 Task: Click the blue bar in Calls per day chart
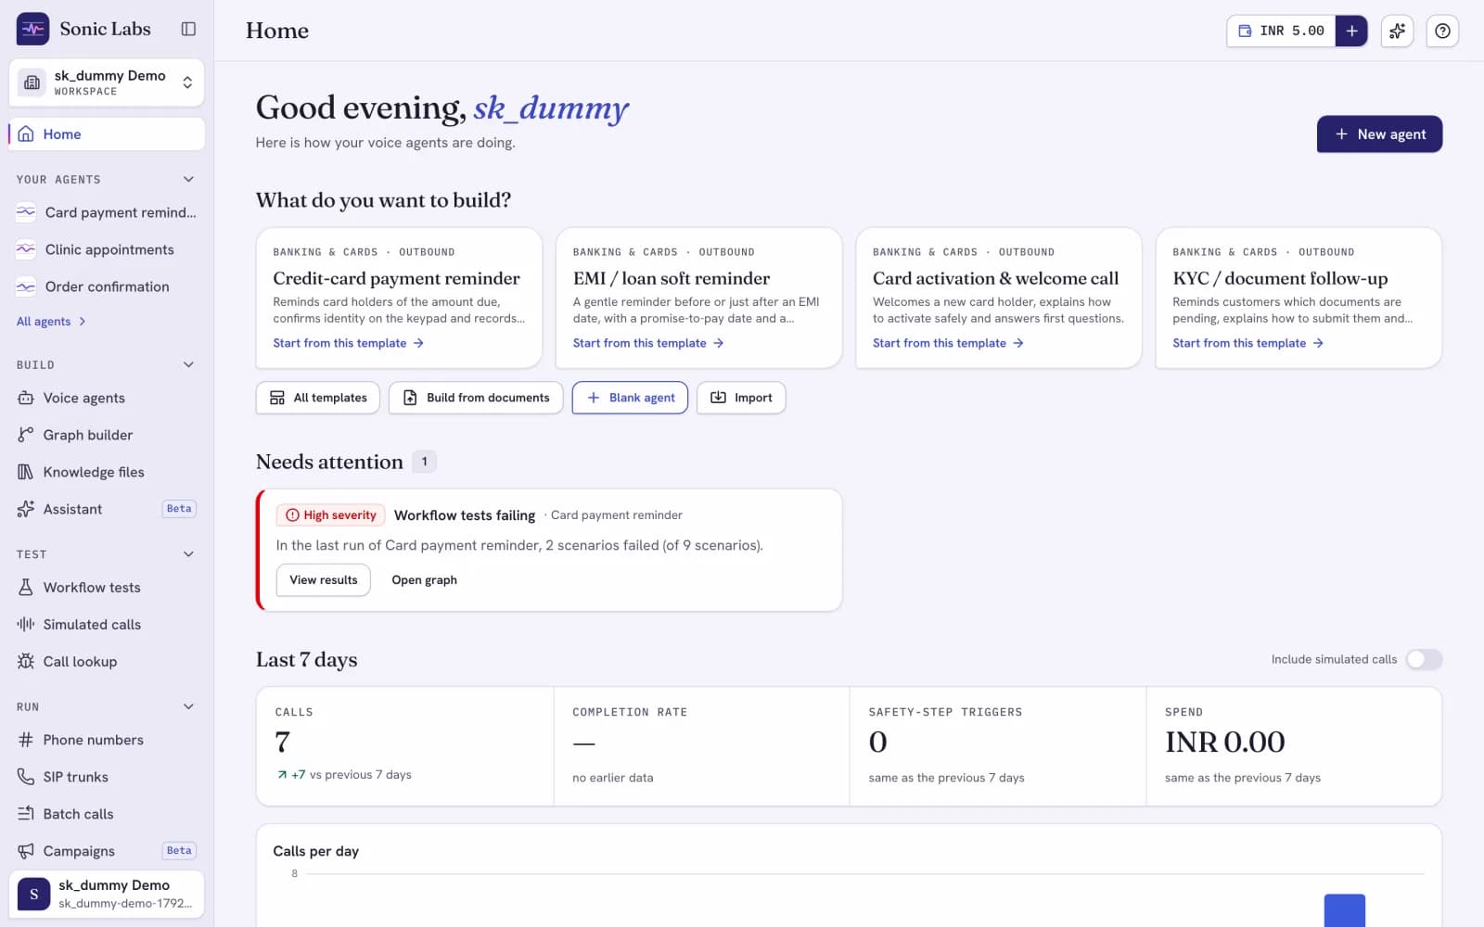[x=1344, y=910]
